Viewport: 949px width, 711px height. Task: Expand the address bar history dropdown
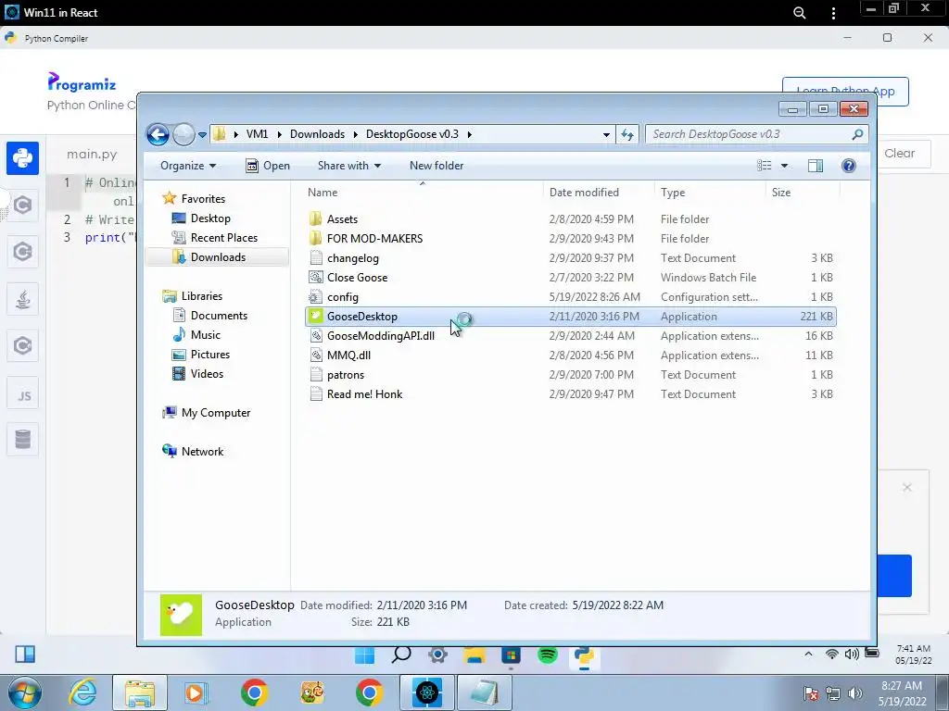pyautogui.click(x=606, y=135)
